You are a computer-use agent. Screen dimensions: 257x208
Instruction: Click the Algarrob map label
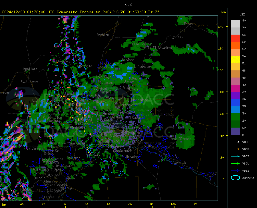pos(51,181)
